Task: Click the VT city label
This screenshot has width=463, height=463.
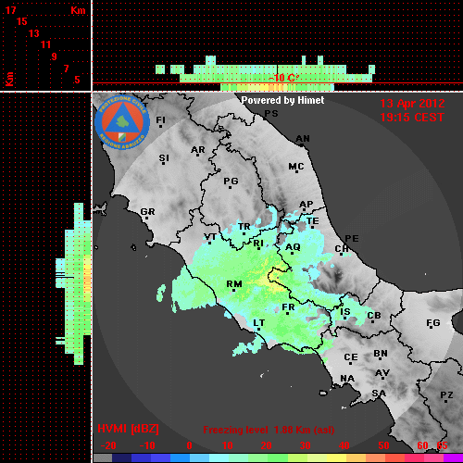Action: (x=210, y=237)
